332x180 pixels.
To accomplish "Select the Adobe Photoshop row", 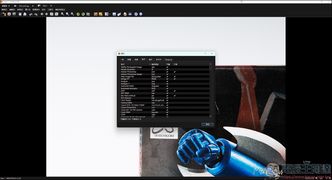I will tap(165, 72).
